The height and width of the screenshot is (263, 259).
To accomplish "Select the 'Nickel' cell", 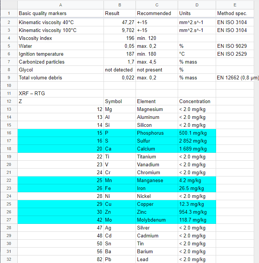I will [157, 196].
